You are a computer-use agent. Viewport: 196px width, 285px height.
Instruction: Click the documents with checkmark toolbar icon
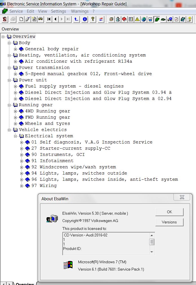click(28, 19)
